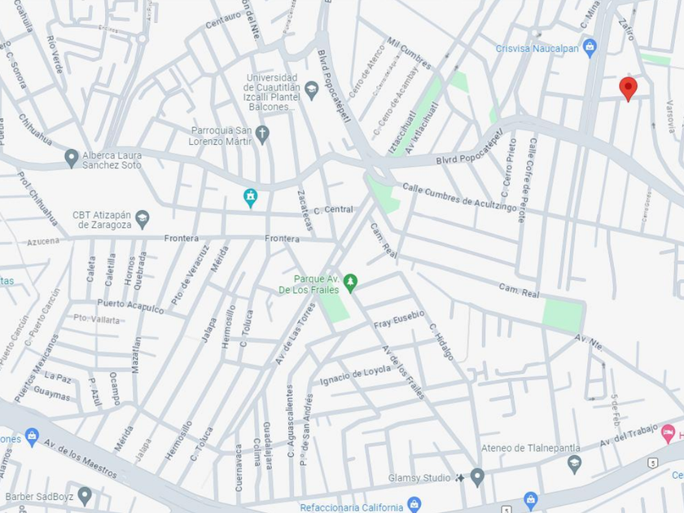Viewport: 684px width, 513px height.
Task: Open the CBT Atizapán de Zaragoza school pin
Action: 142,219
